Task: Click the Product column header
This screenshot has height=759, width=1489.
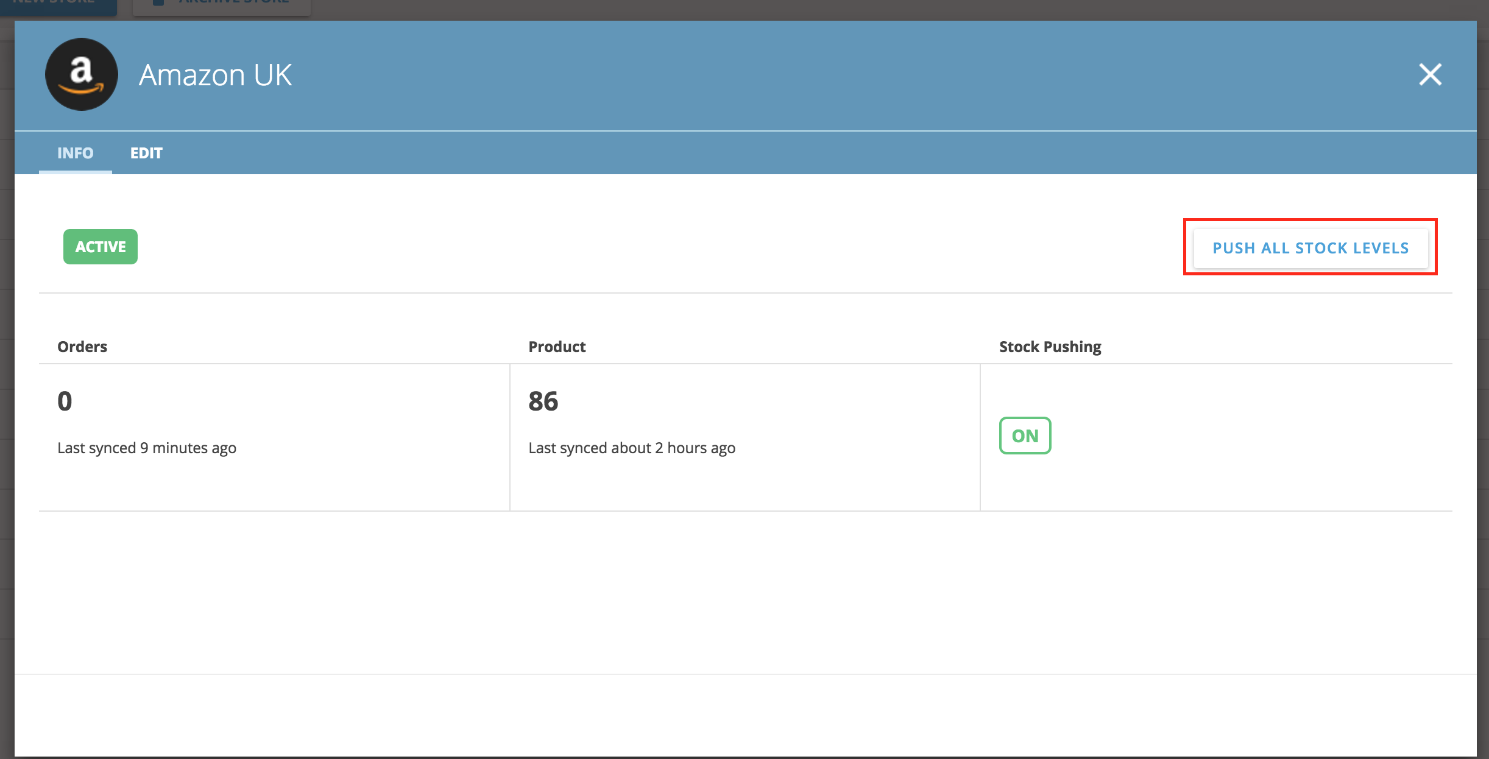Action: [557, 347]
